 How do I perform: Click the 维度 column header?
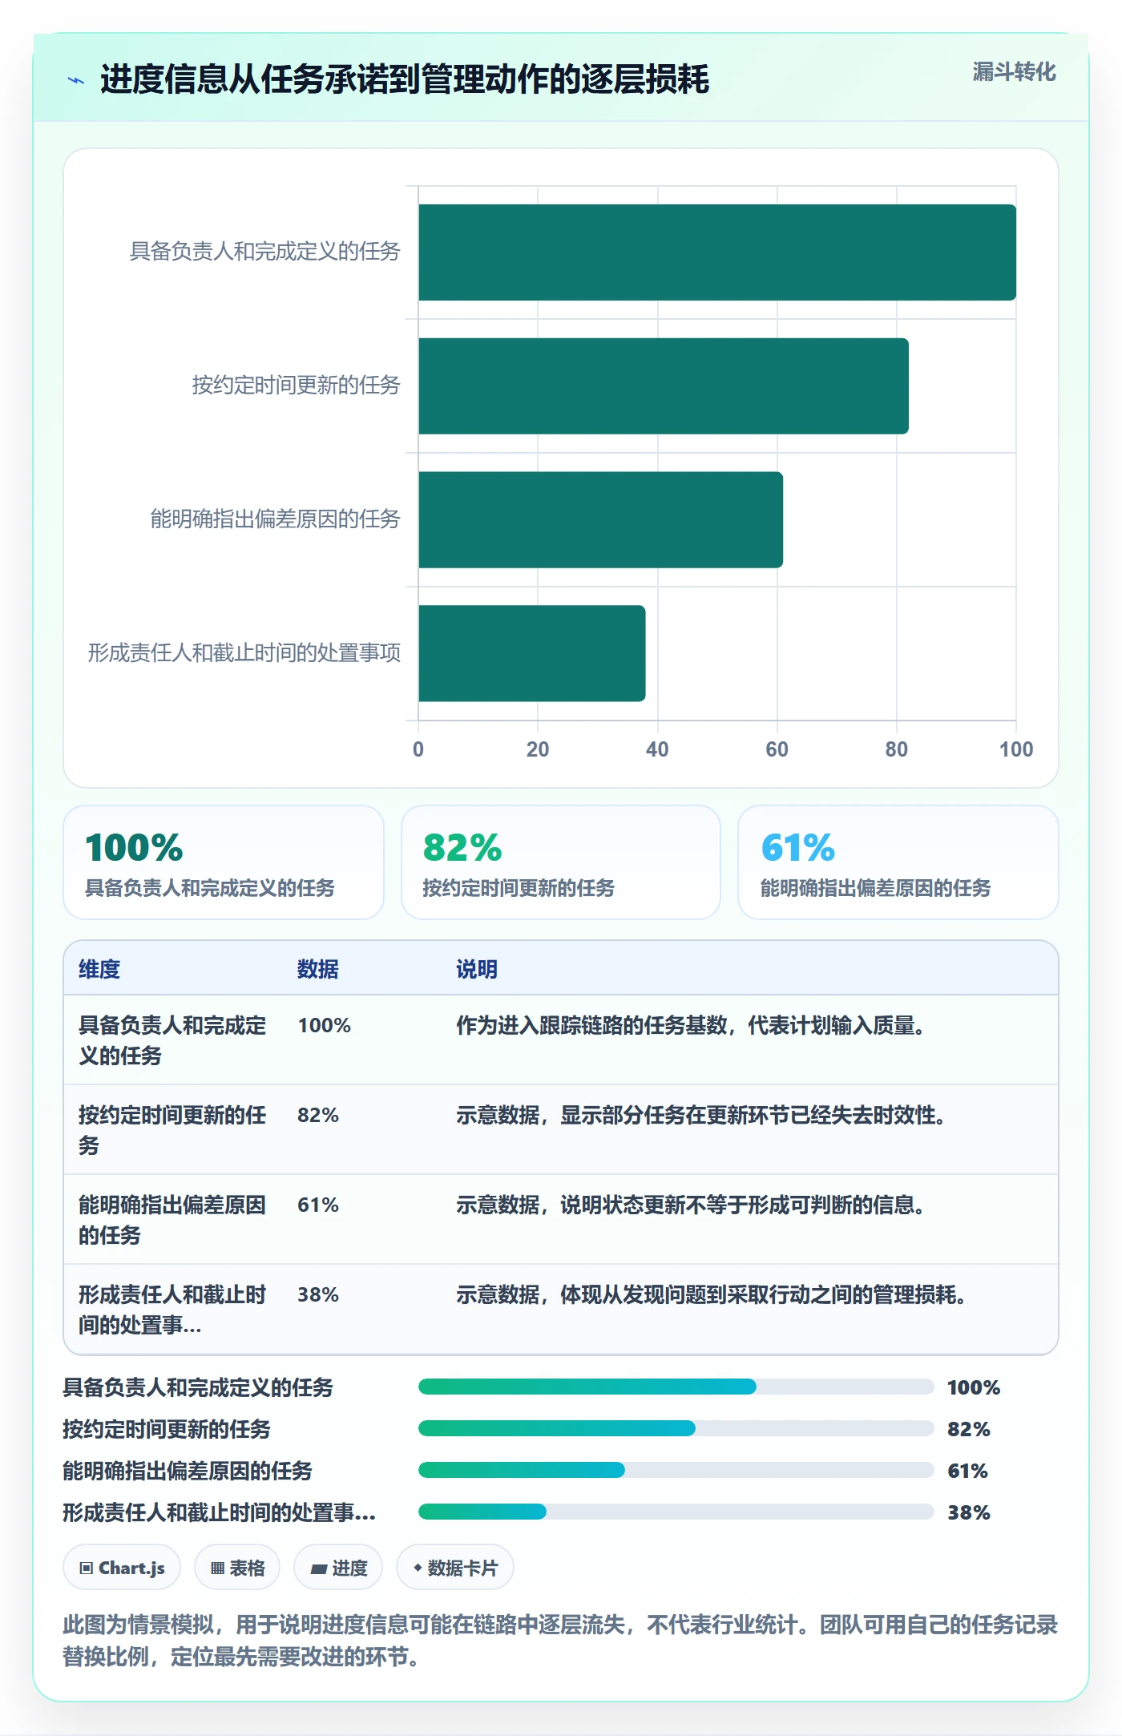pos(99,969)
